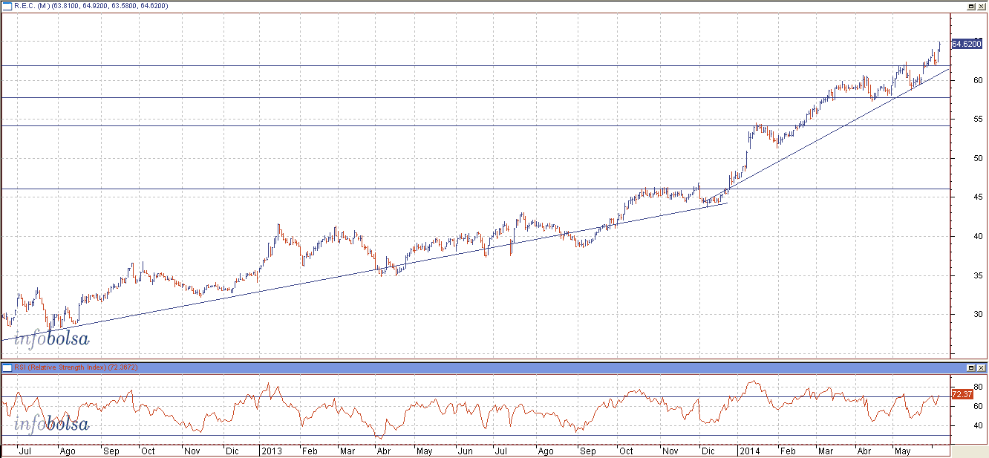This screenshot has width=989, height=458.
Task: Maximize the RSI indicator panel
Action: [x=971, y=367]
